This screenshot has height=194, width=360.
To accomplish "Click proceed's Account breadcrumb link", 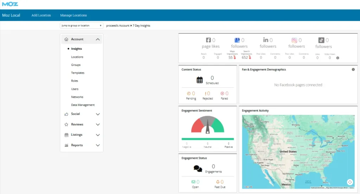I will 118,26.
